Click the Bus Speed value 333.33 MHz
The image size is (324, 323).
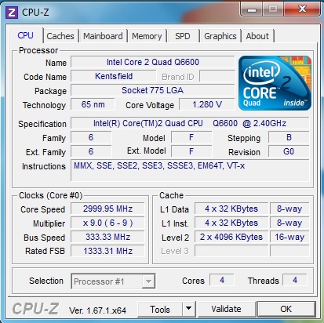[107, 237]
